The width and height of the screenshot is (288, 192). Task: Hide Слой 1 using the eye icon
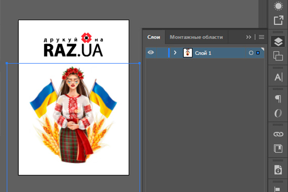151,53
